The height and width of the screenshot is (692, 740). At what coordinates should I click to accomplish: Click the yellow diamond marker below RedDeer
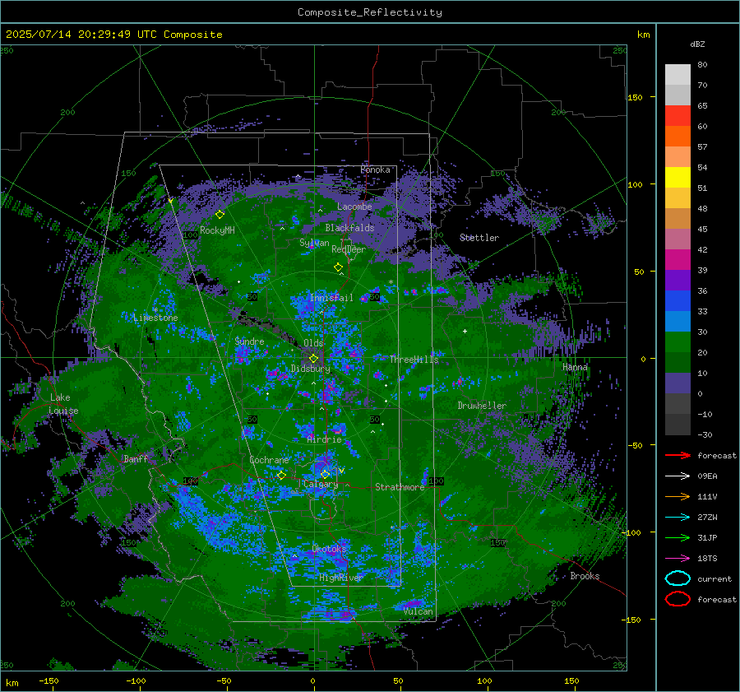(338, 267)
